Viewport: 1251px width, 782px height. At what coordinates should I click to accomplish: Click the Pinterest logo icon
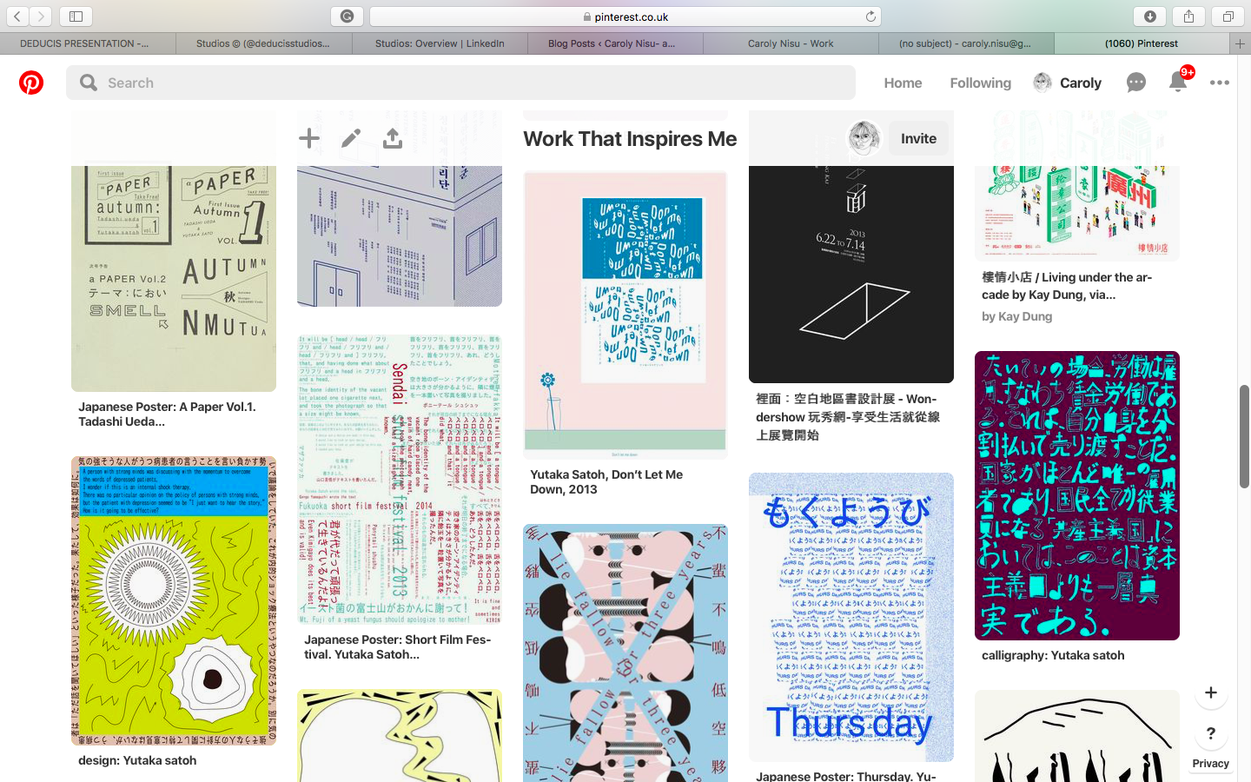pyautogui.click(x=31, y=83)
